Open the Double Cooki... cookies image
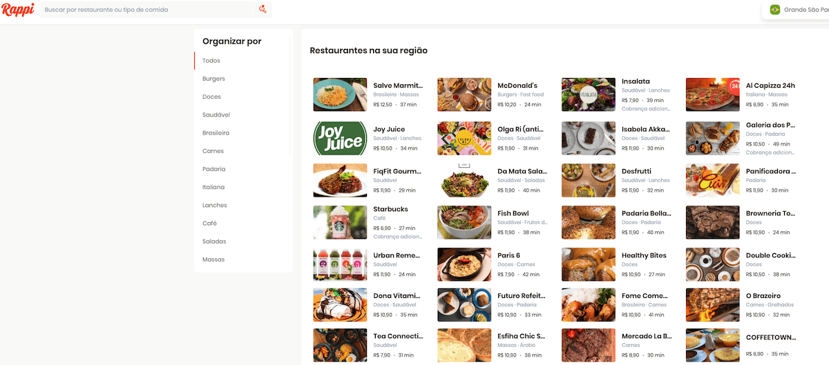The width and height of the screenshot is (829, 365). (713, 264)
